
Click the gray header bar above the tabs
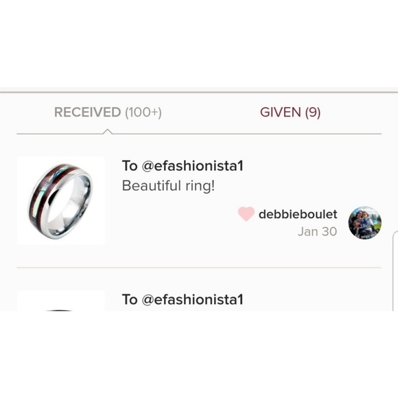point(199,90)
